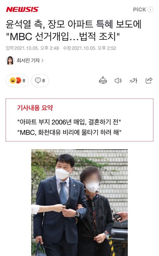Click reaction count number 8

click(24, 81)
